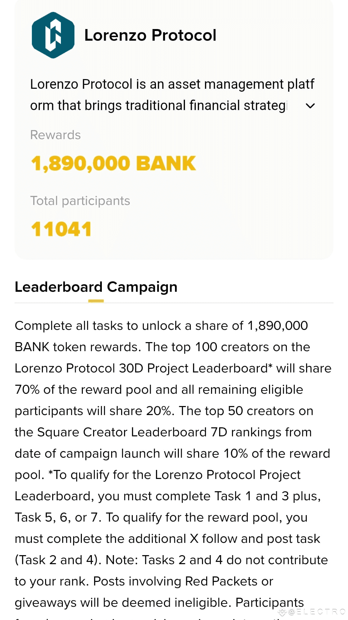Tap the small logo icon beside @ELECTRO watermark

[x=282, y=612]
